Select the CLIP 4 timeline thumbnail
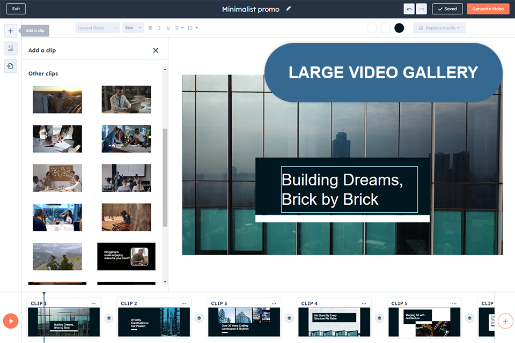 click(334, 322)
